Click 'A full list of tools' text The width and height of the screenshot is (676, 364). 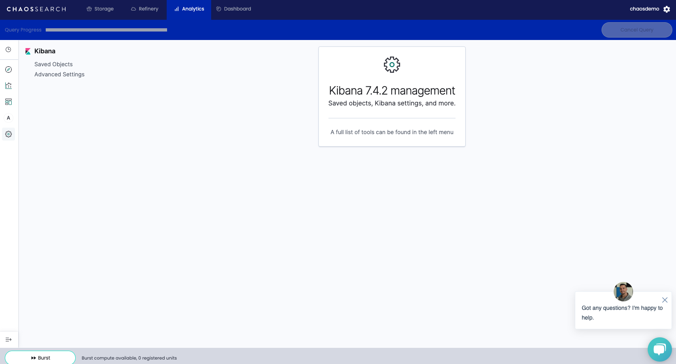point(392,132)
